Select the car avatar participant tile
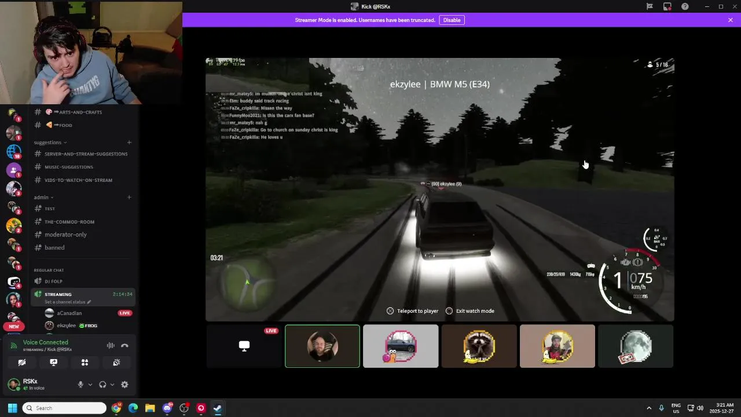The width and height of the screenshot is (741, 417). 401,346
